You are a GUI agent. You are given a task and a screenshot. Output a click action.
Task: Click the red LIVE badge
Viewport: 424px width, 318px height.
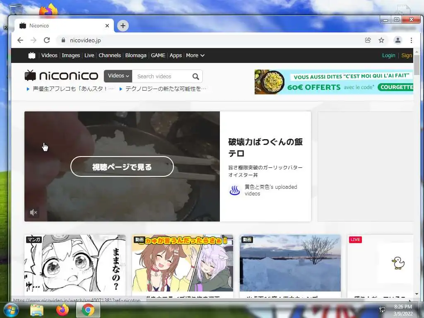355,240
